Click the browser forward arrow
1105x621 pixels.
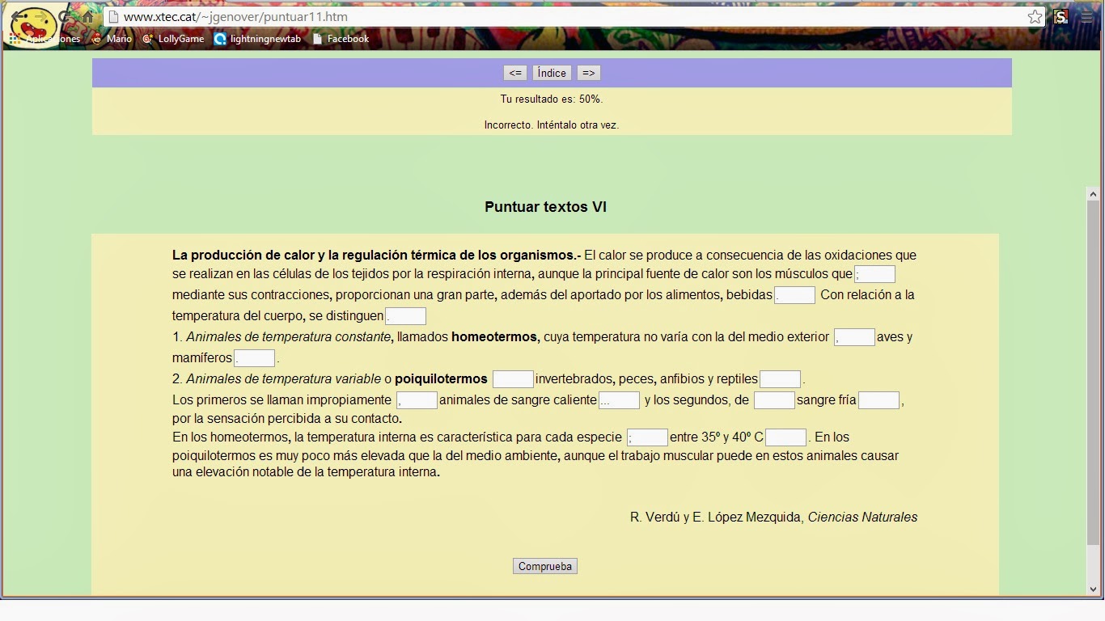point(41,17)
